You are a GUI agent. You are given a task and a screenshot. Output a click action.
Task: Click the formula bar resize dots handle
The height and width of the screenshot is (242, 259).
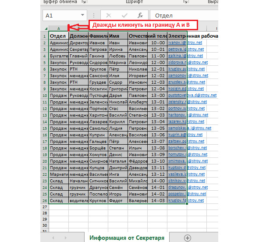pyautogui.click(x=94, y=15)
